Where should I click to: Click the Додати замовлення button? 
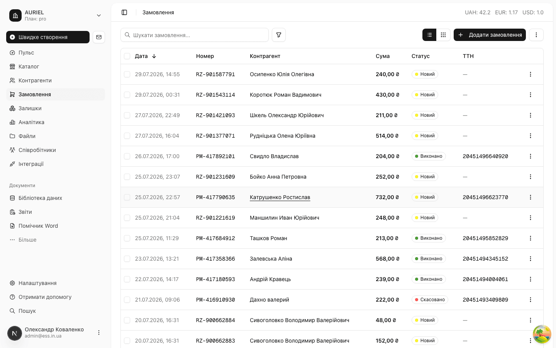click(490, 35)
